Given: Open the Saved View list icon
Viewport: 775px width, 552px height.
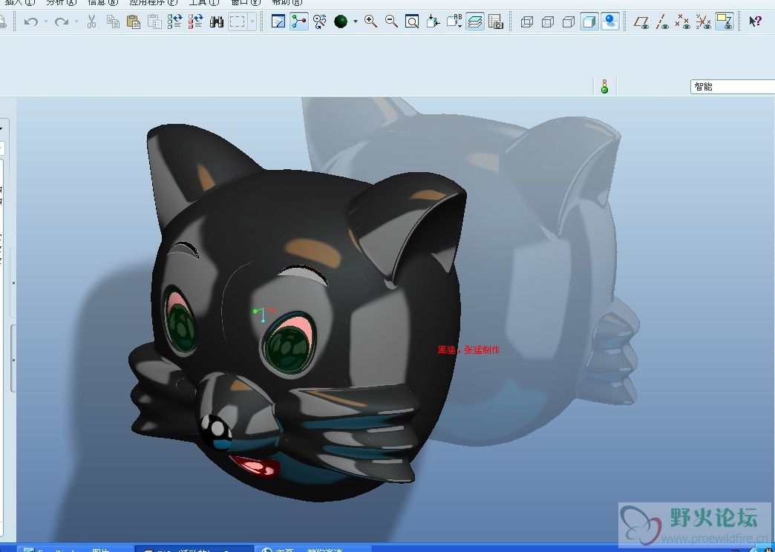Looking at the screenshot, I should pyautogui.click(x=454, y=22).
